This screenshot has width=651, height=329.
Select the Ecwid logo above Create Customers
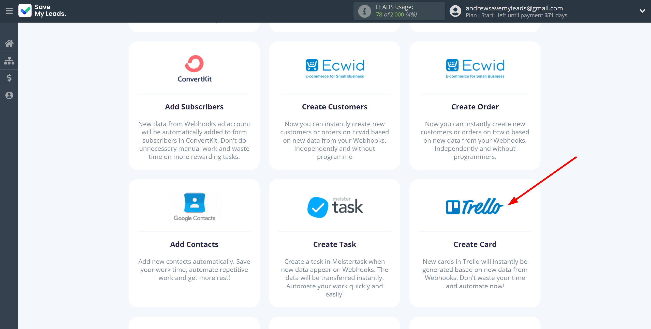click(x=335, y=69)
